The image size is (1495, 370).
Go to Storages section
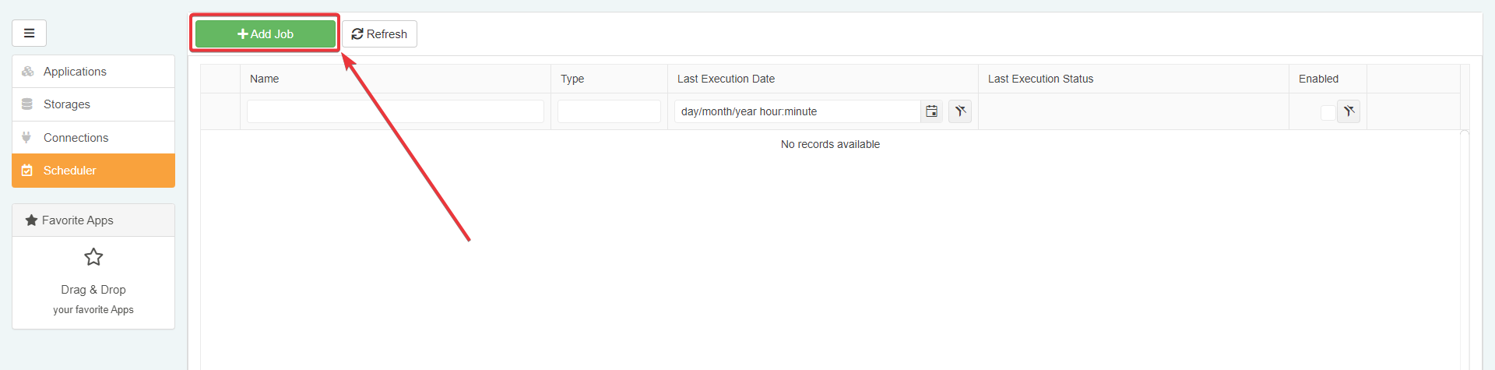67,104
